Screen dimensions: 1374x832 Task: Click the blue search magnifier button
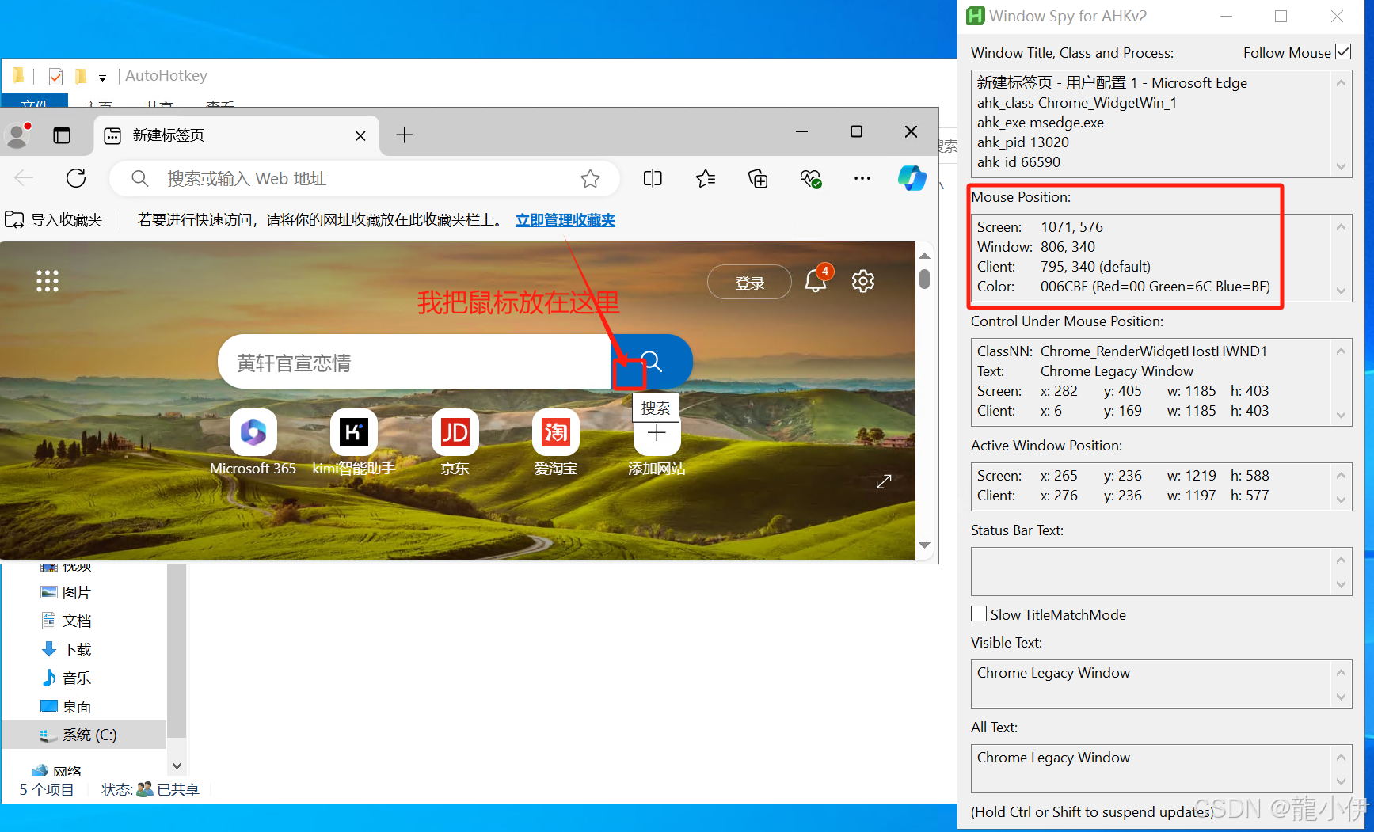click(652, 362)
